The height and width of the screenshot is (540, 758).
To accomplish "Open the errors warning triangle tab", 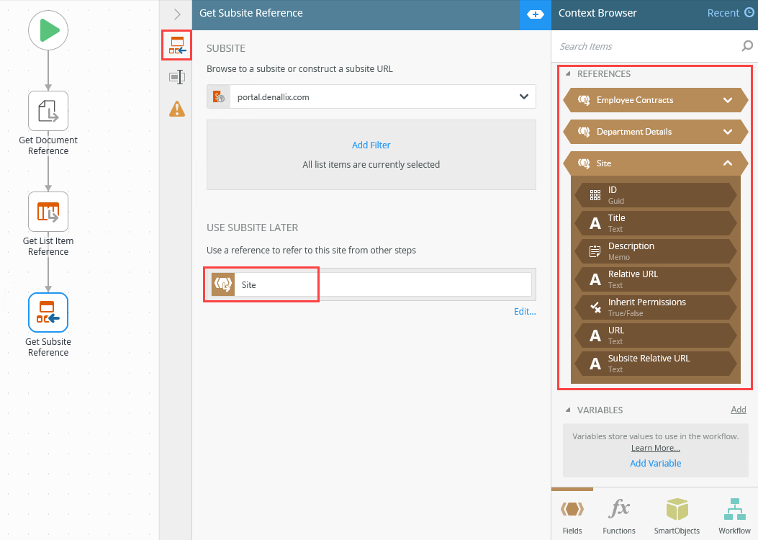I will point(176,109).
